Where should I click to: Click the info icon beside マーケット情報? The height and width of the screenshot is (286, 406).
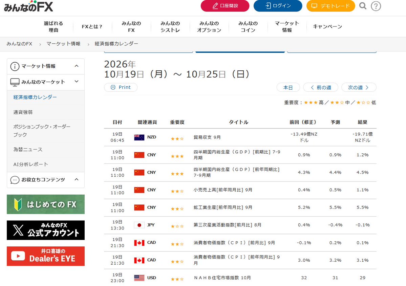[x=15, y=66]
